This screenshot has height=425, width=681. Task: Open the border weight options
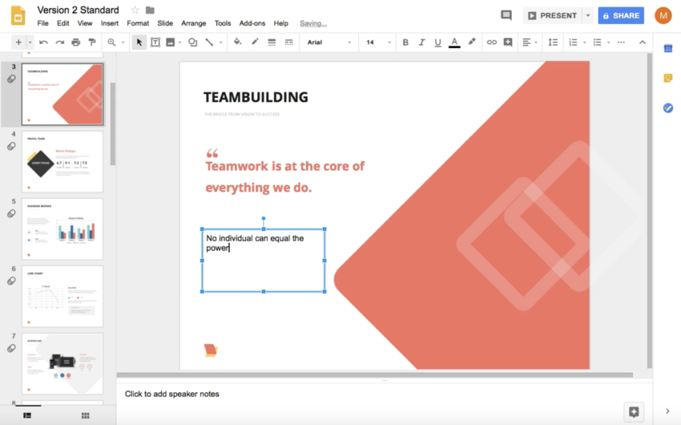point(272,42)
